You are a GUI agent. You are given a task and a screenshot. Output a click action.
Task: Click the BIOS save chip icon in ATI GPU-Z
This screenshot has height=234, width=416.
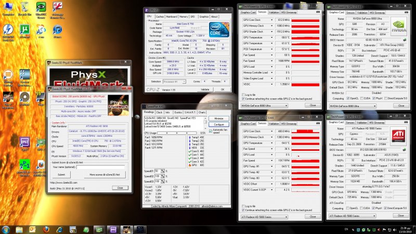coord(405,150)
